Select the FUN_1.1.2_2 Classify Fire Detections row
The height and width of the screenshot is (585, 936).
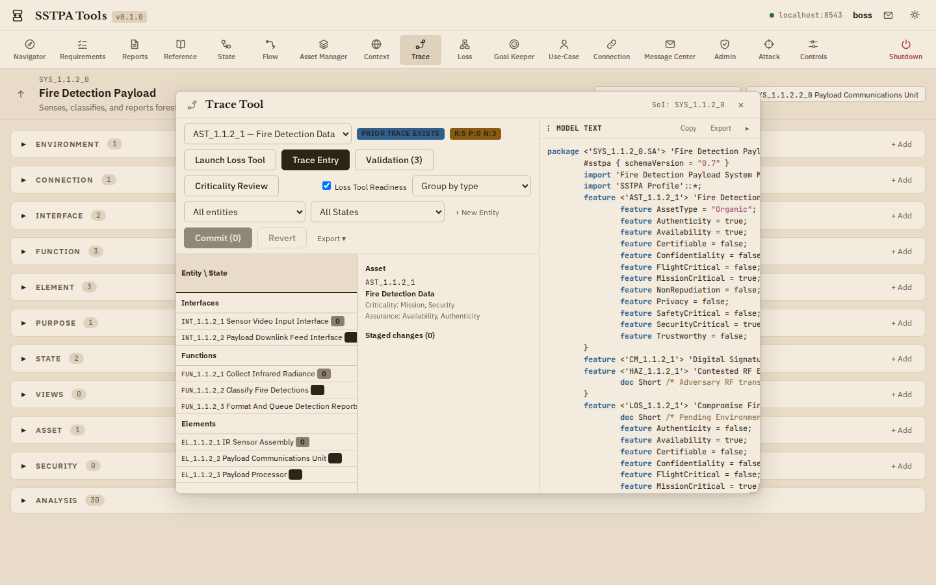(266, 390)
